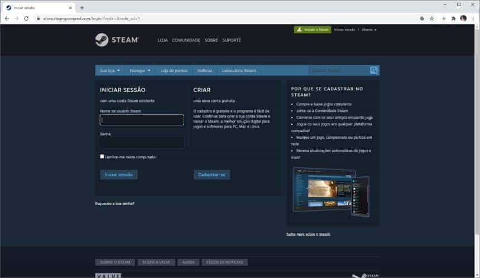This screenshot has height=278, width=480.
Task: Click the AJUDA footer button
Action: (x=188, y=262)
